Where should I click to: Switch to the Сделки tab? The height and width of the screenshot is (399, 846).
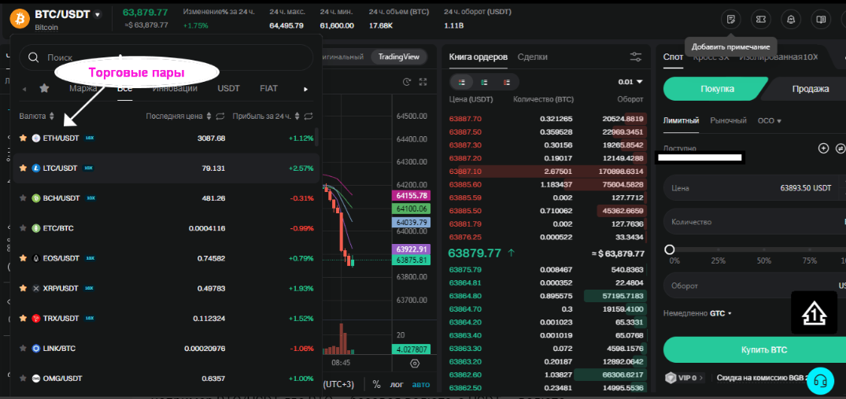(x=533, y=57)
